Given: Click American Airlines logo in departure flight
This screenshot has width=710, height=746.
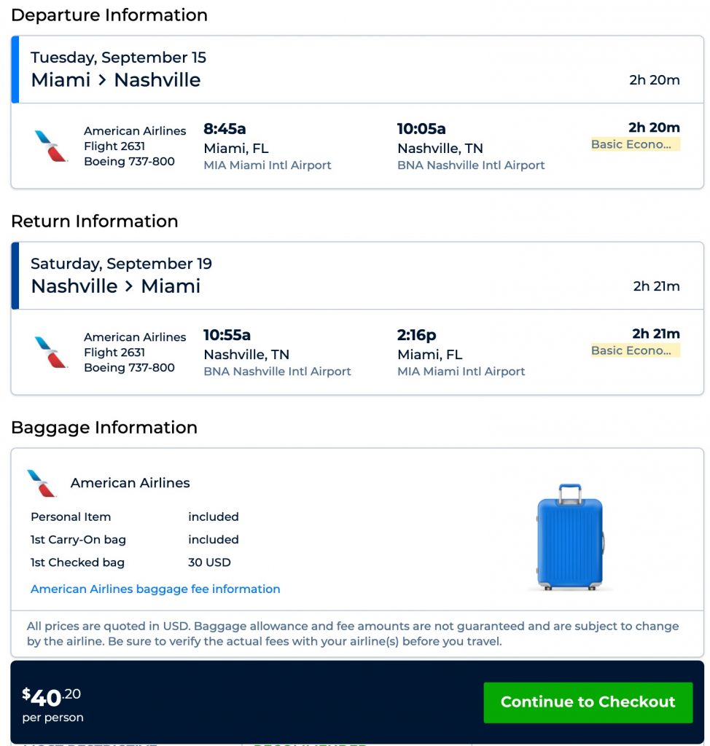Looking at the screenshot, I should pos(51,146).
